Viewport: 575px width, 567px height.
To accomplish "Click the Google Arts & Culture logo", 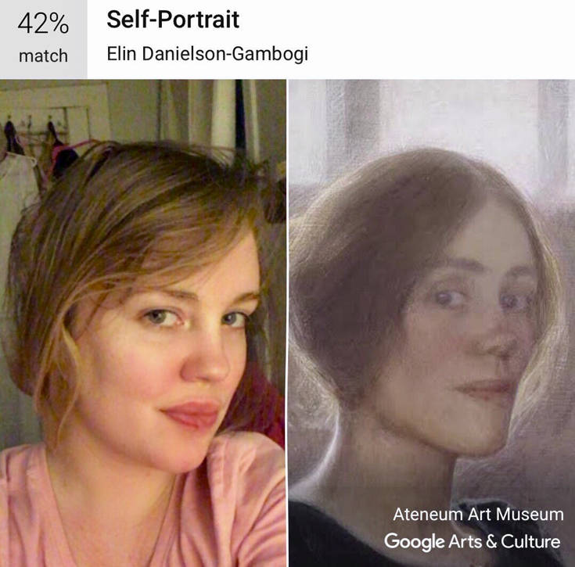I will pos(473,542).
